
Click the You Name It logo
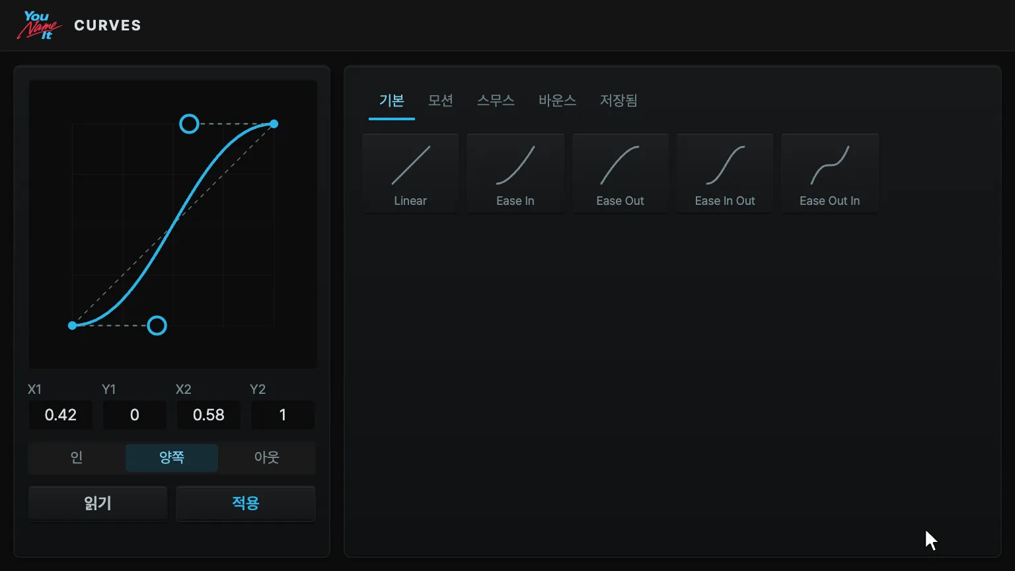(40, 25)
